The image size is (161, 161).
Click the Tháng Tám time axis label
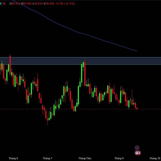click(x=85, y=158)
